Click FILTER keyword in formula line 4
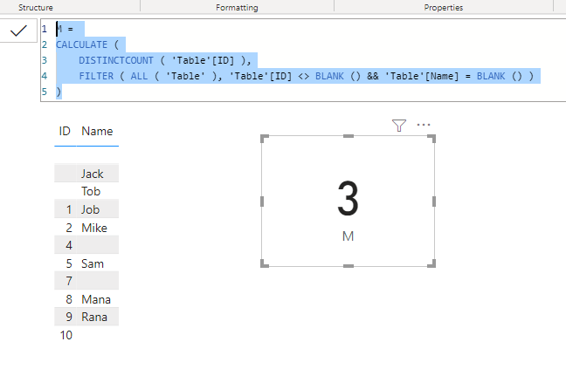566x369 pixels. coord(96,76)
